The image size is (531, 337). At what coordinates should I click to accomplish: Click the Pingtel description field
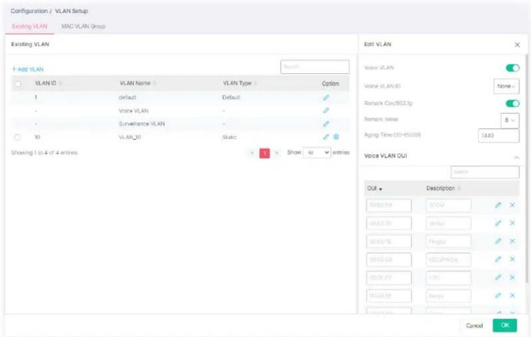point(448,242)
